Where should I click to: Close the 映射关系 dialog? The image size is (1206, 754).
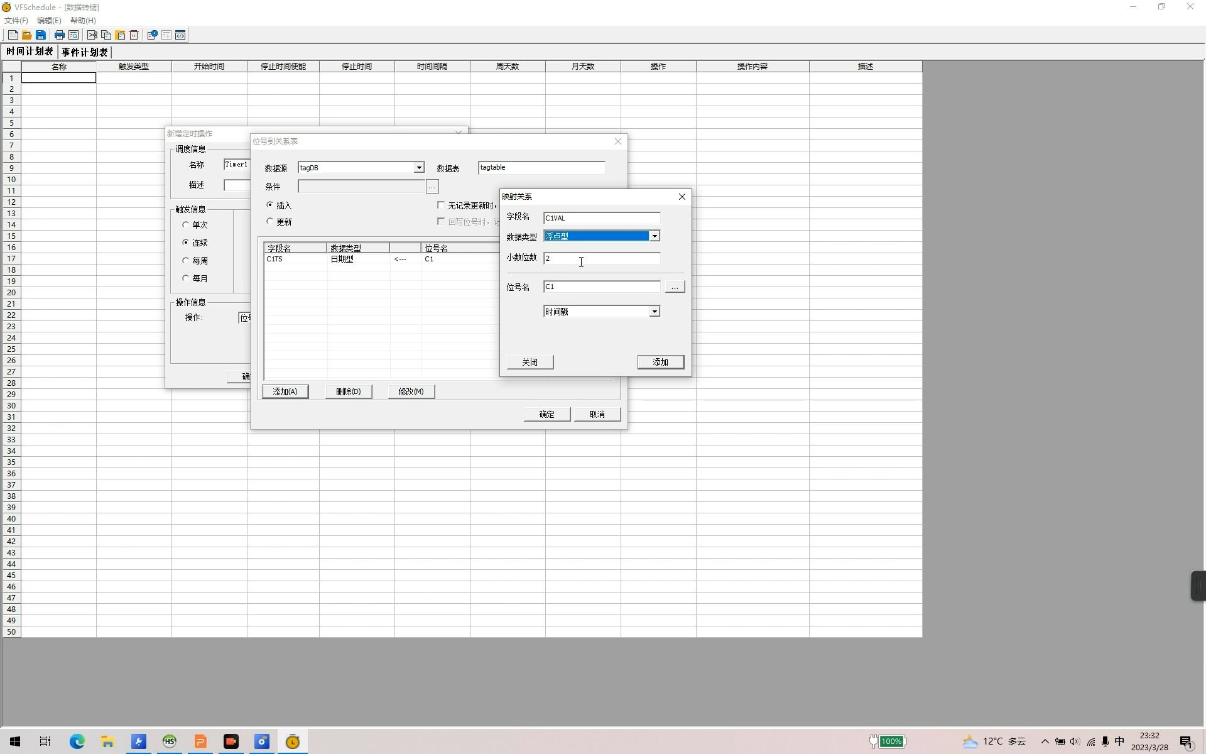682,197
